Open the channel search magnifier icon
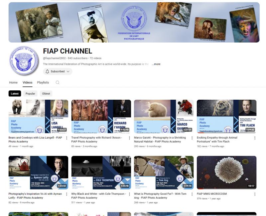266x216 pixels. pyautogui.click(x=58, y=82)
